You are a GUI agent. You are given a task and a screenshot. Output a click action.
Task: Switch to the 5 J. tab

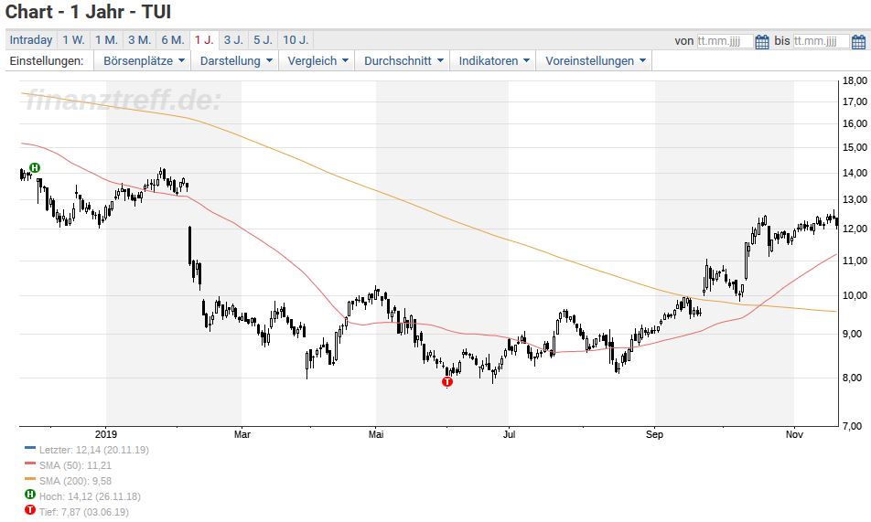tap(263, 40)
